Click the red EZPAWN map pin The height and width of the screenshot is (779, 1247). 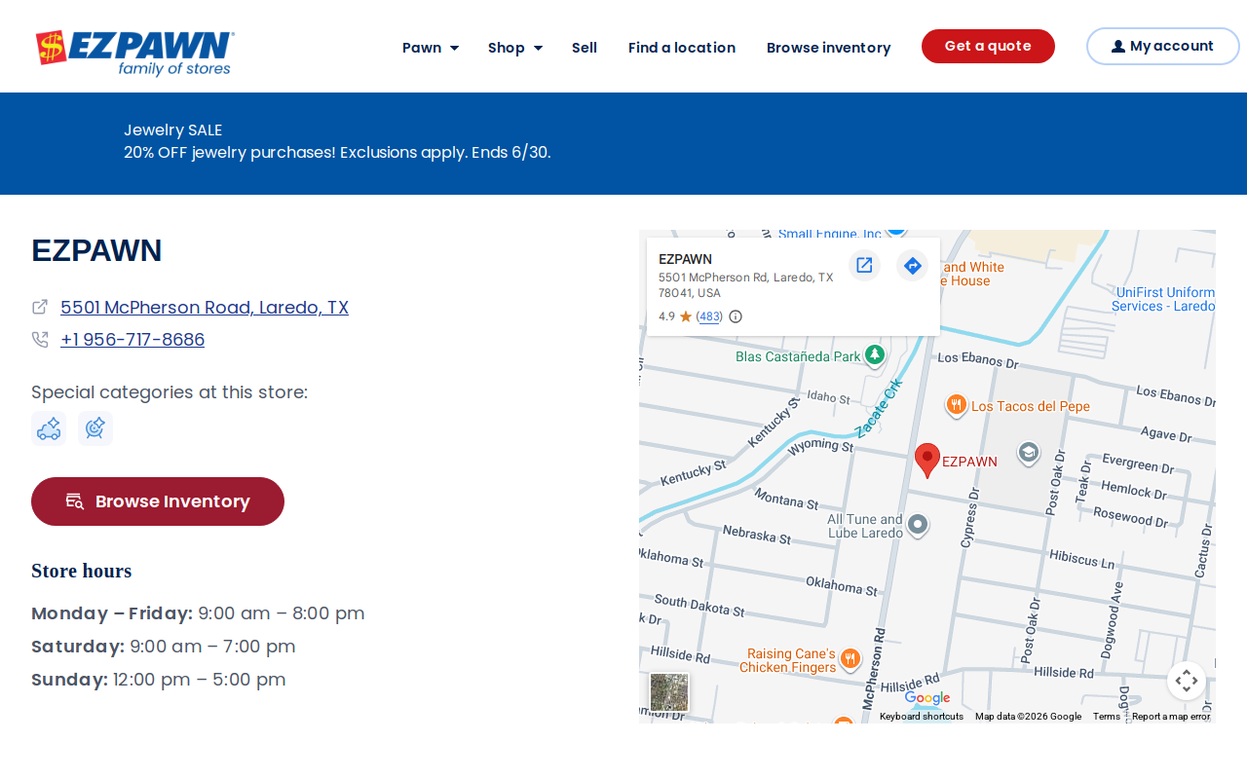click(927, 461)
